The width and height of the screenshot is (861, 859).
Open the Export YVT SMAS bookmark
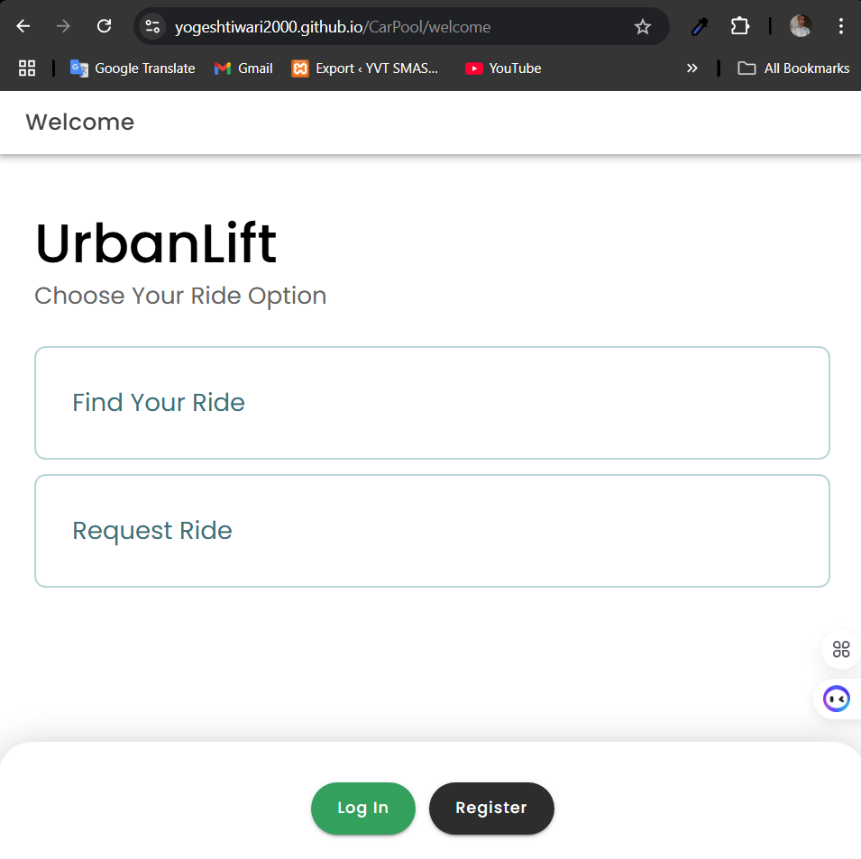point(365,69)
